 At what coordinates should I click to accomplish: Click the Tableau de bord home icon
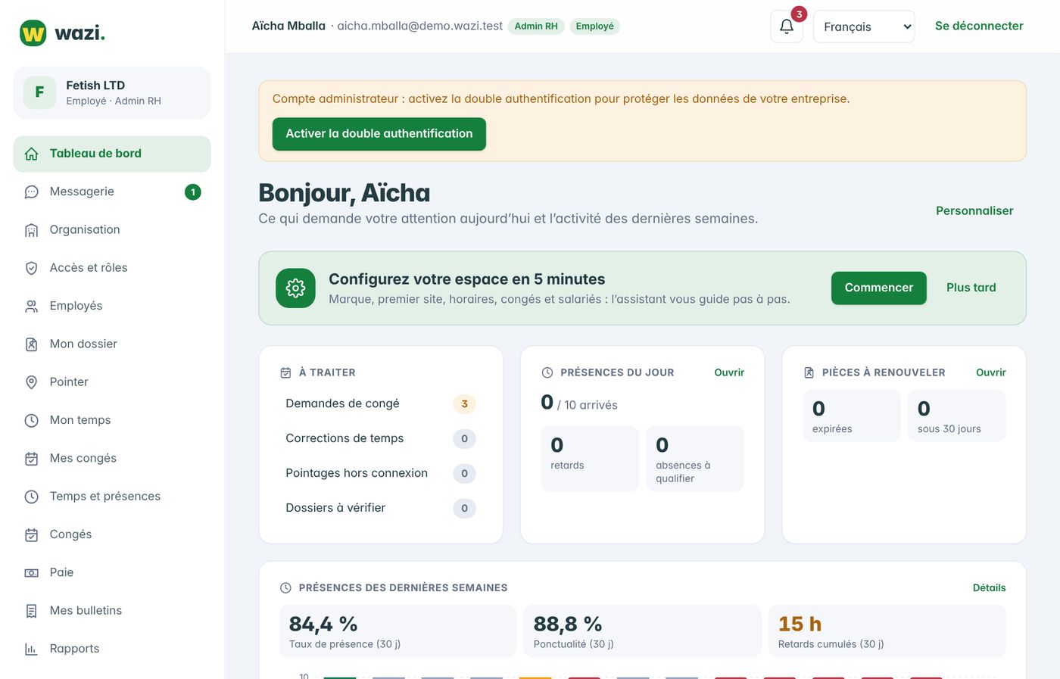click(x=31, y=154)
